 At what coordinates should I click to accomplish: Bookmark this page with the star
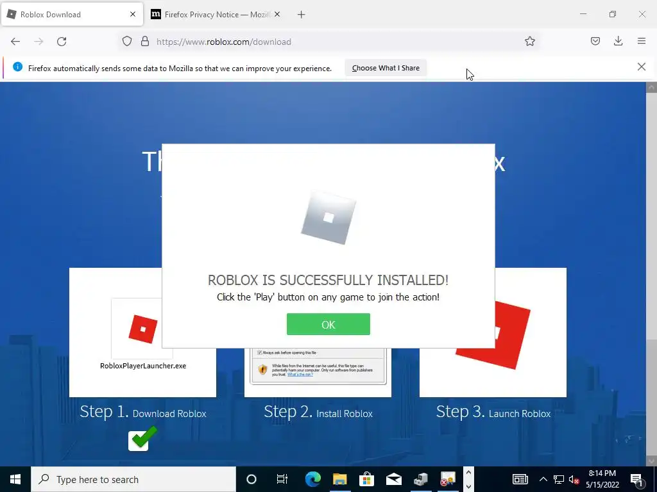click(529, 42)
